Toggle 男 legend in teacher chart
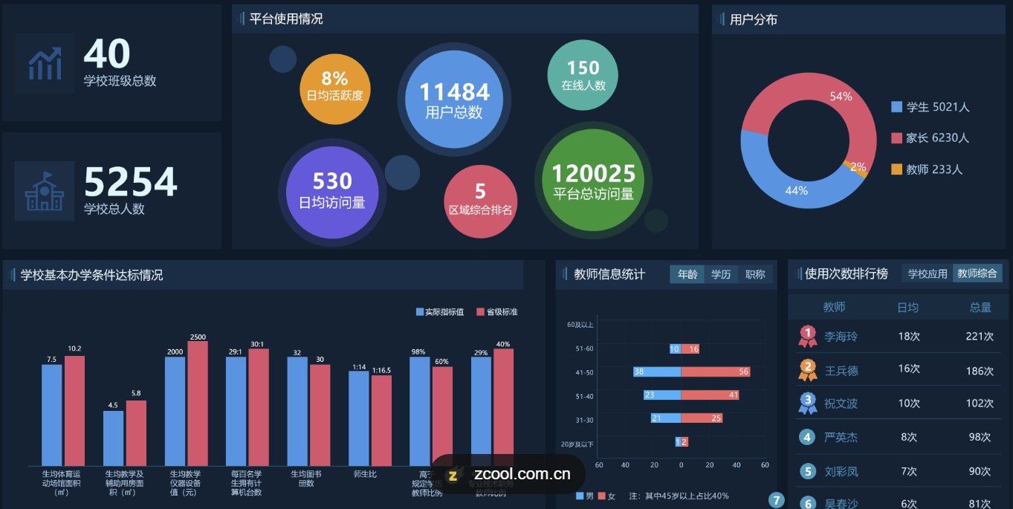1013x509 pixels. coord(585,496)
